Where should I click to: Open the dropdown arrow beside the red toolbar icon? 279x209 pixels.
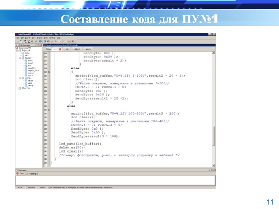coord(76,42)
